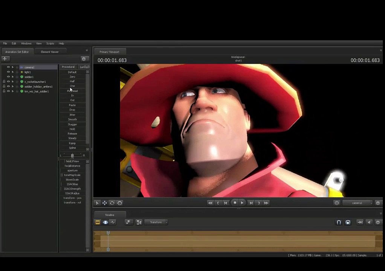
Task: Unlock trn_wiz_hat_soldier1 with its lock icon
Action: (4, 91)
